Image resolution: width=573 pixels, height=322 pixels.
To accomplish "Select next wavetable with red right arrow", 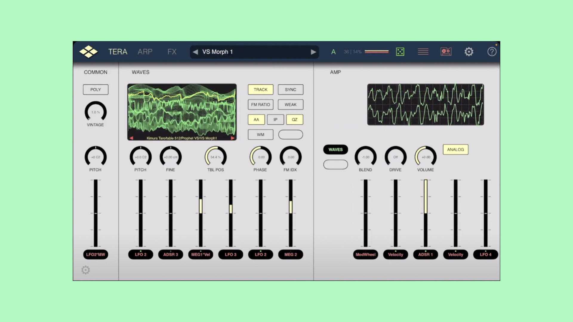I will 232,138.
